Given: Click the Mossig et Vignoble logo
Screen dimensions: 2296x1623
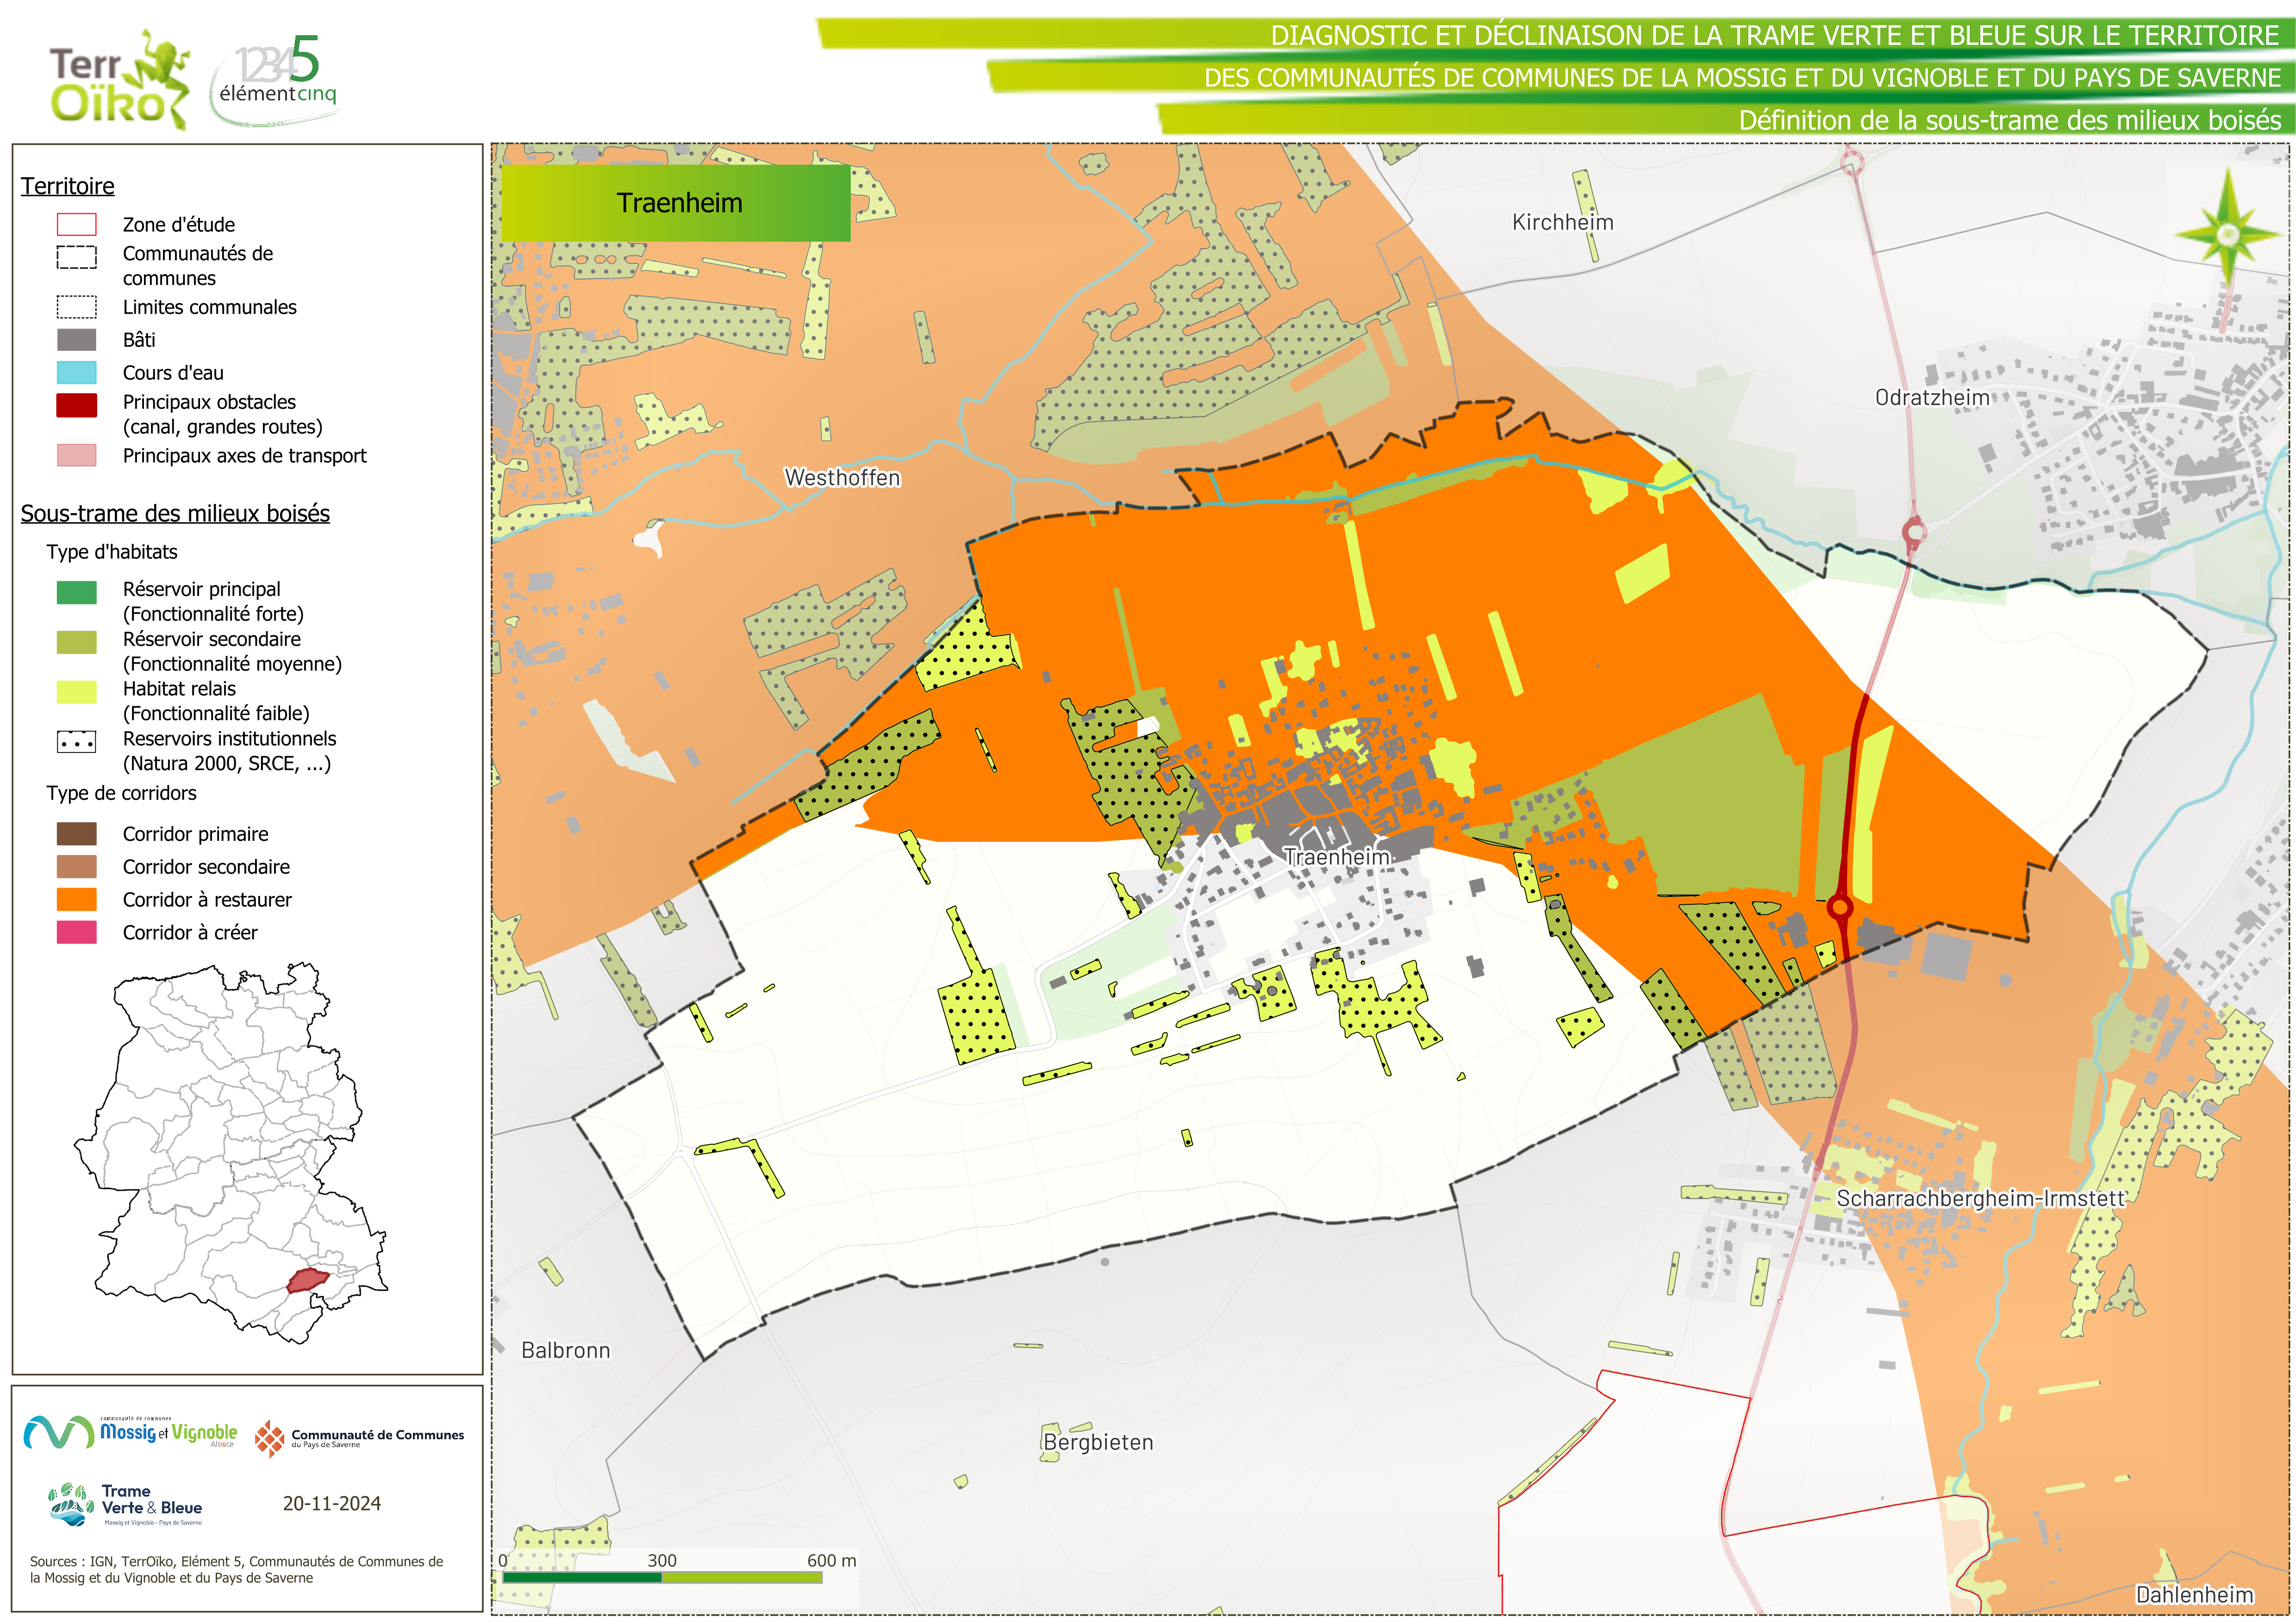Looking at the screenshot, I should click(130, 1433).
